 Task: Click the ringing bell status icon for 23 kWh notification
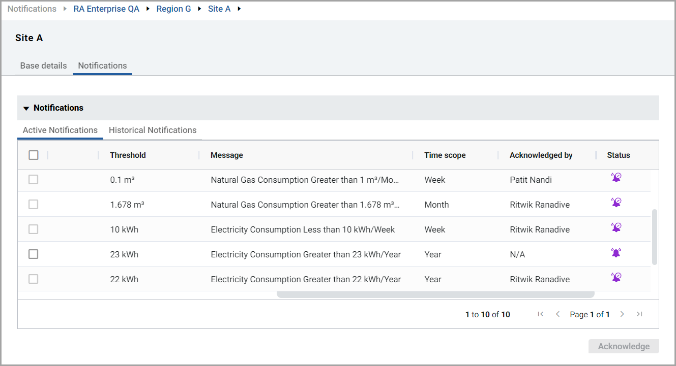click(616, 252)
